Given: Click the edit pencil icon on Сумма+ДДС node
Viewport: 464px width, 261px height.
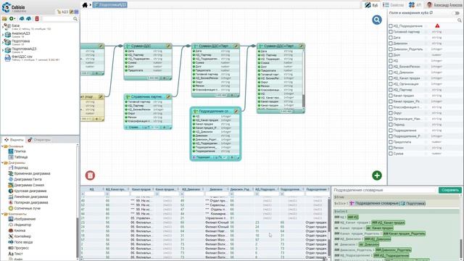Looking at the screenshot, I should point(168,46).
